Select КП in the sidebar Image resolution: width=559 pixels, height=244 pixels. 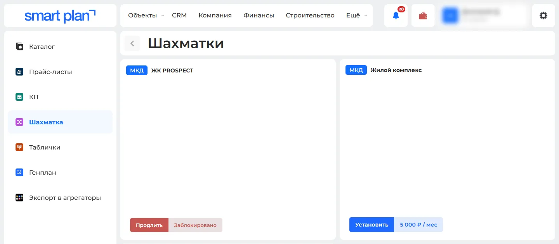tap(60, 97)
